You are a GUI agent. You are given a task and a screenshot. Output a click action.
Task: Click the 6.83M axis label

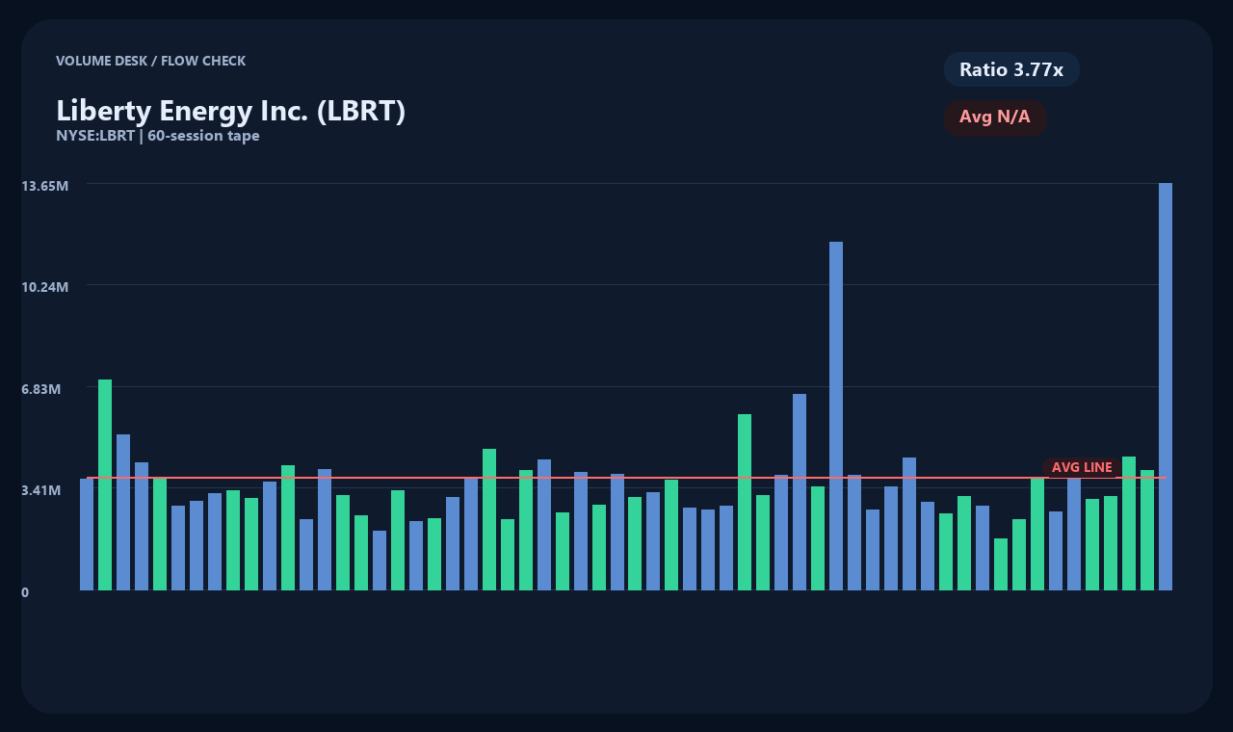pos(41,388)
